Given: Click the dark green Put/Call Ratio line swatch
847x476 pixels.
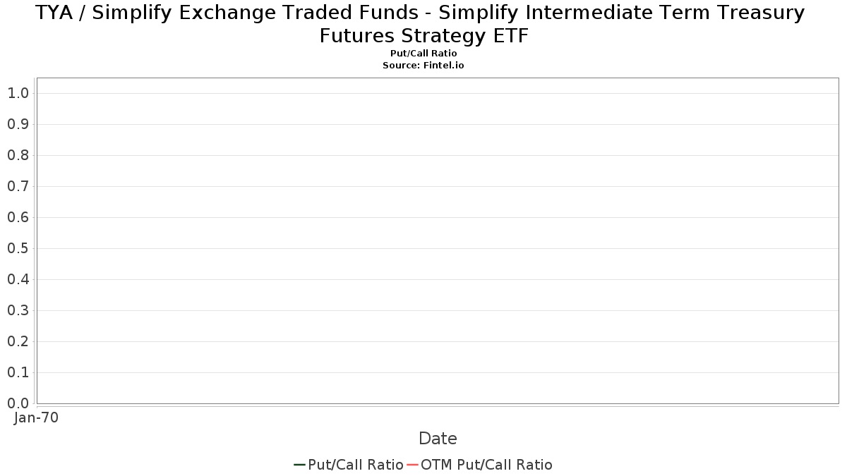Looking at the screenshot, I should point(299,465).
